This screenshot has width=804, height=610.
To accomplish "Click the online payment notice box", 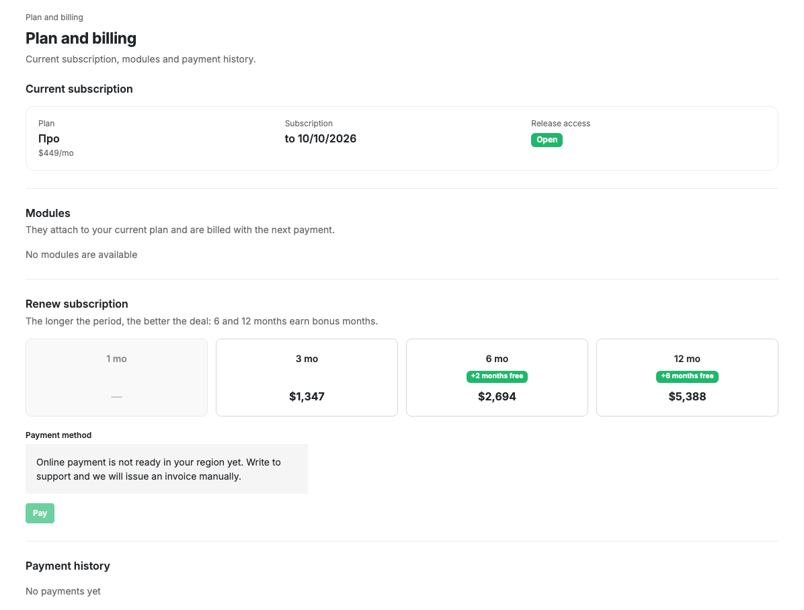I will (x=167, y=469).
